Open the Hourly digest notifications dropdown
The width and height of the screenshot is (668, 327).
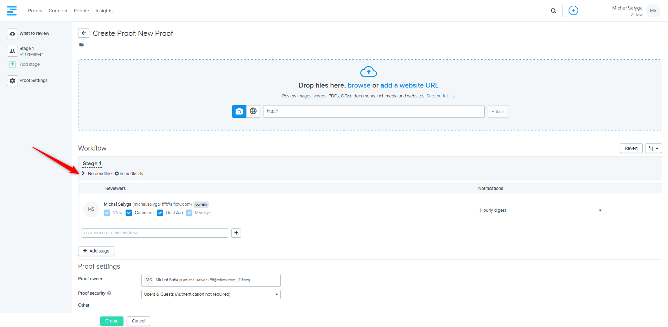click(x=540, y=210)
